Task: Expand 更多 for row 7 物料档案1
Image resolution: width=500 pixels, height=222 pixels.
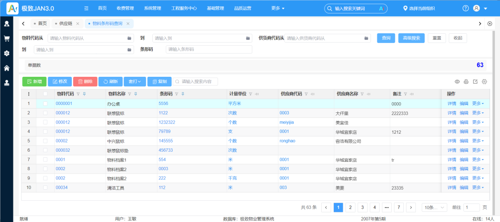Action: (x=478, y=160)
